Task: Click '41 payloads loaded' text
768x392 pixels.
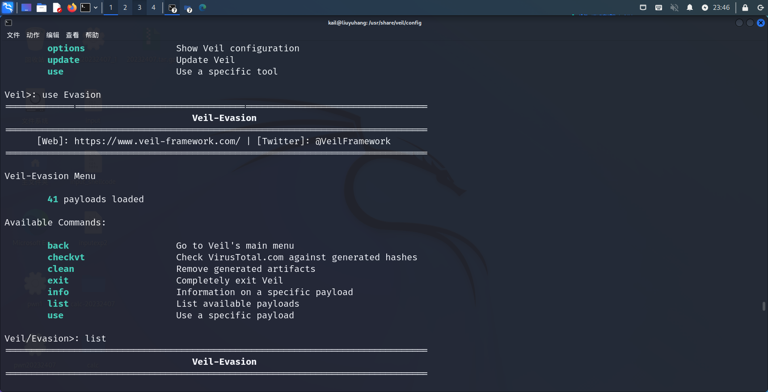Action: pos(96,199)
